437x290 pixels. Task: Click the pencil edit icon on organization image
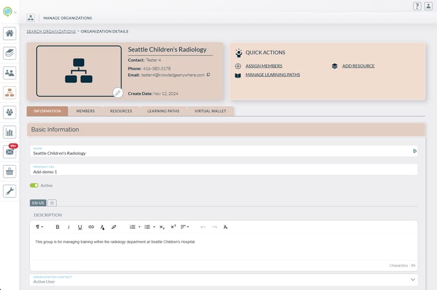pos(117,93)
